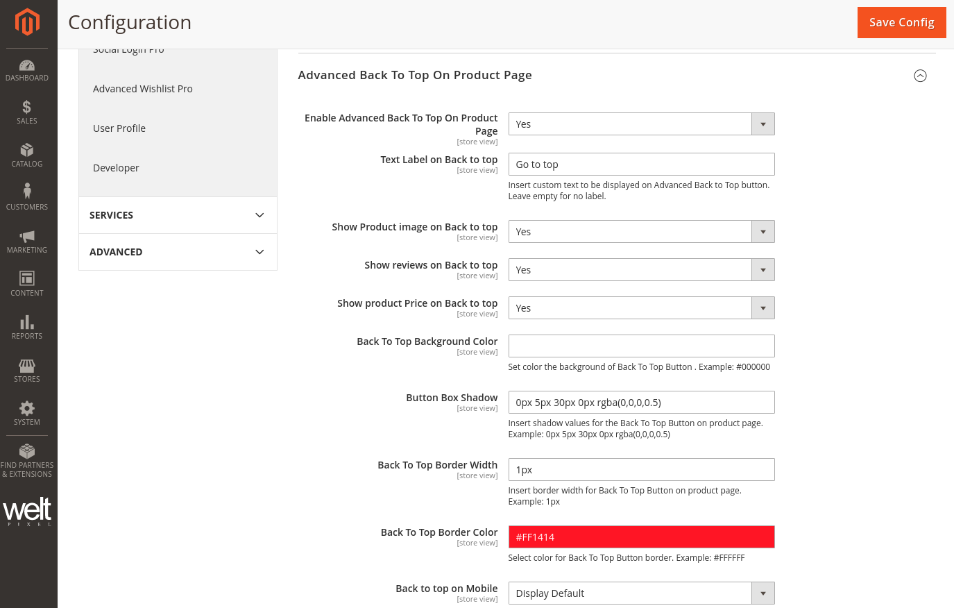Screen dimensions: 954x608
Task: Open the Marketing sidebar menu
Action: [x=27, y=242]
